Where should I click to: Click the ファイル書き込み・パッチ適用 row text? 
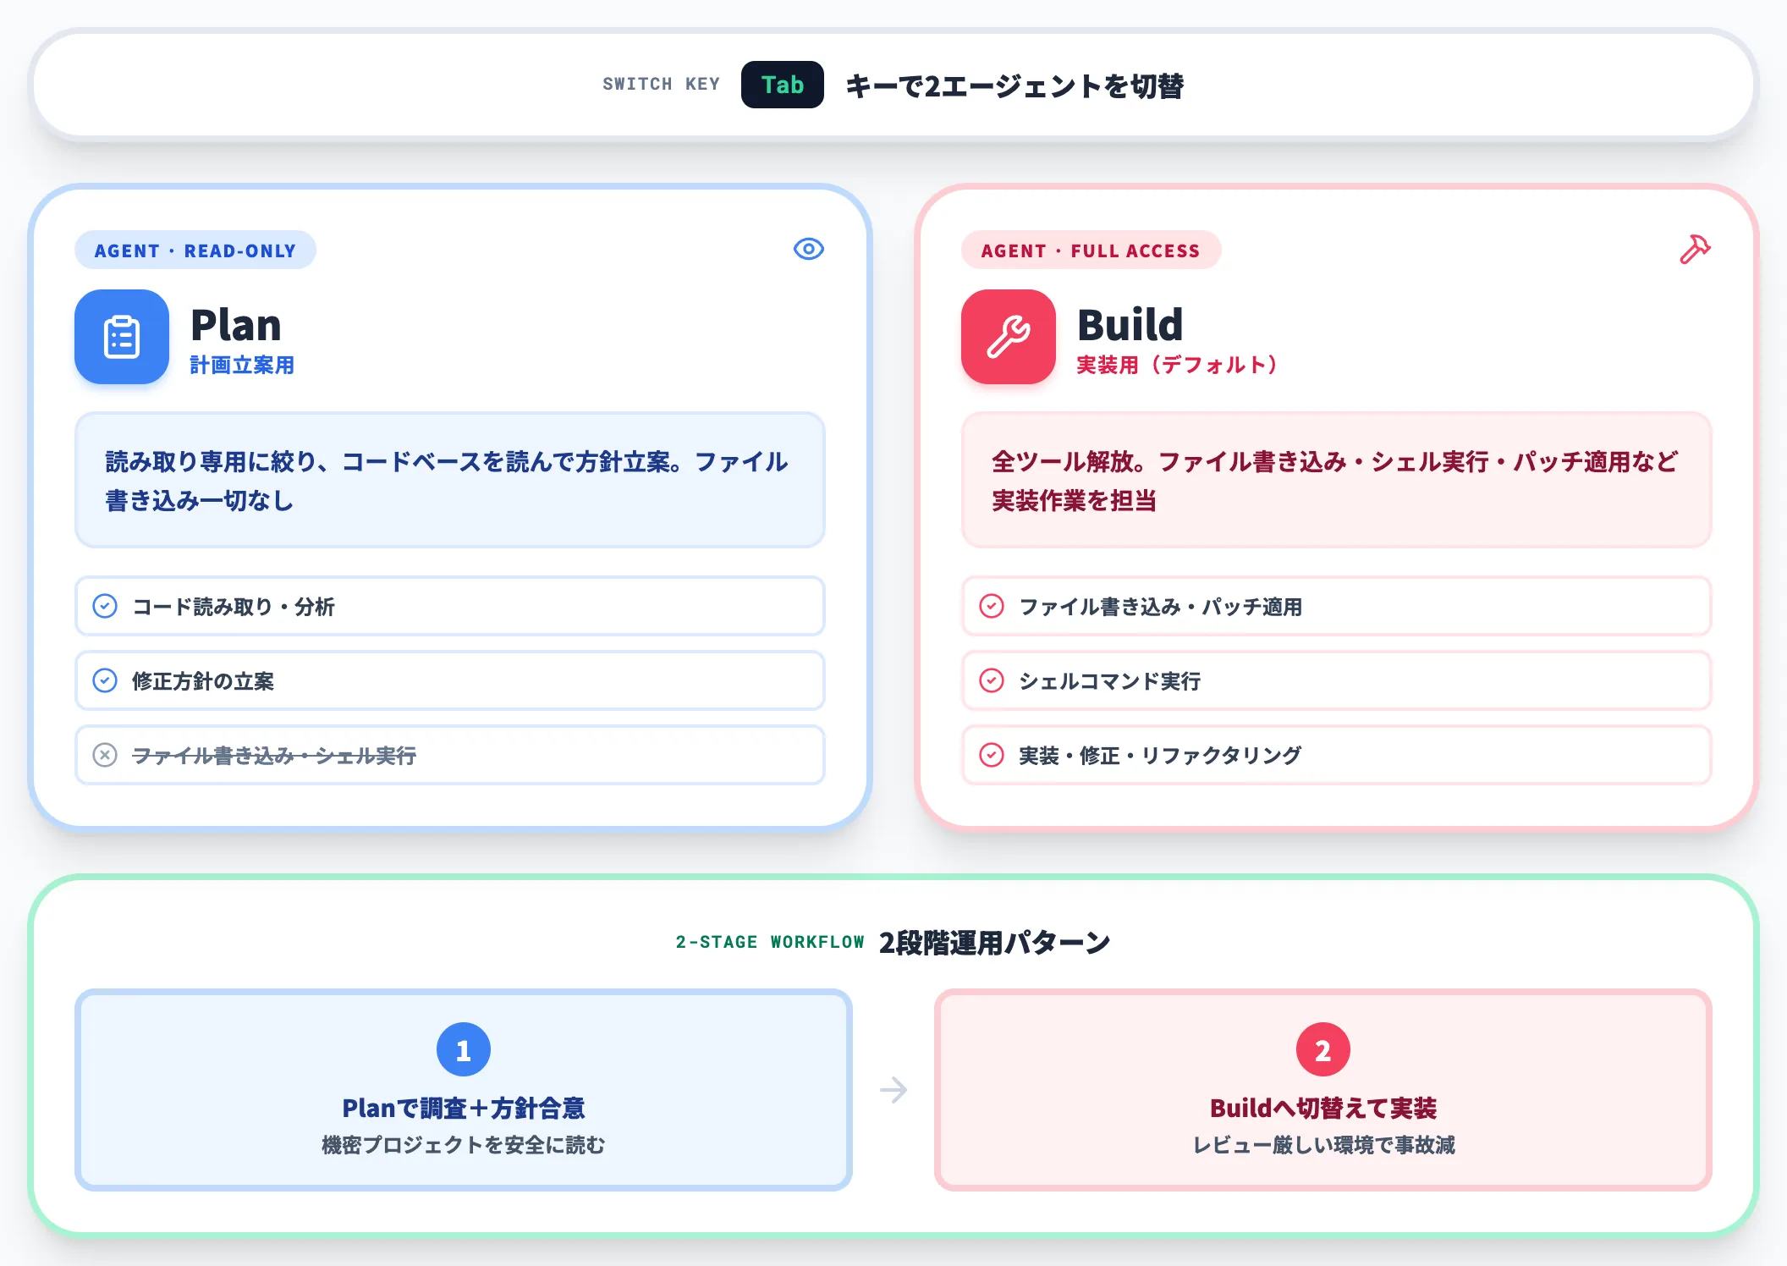click(1161, 607)
